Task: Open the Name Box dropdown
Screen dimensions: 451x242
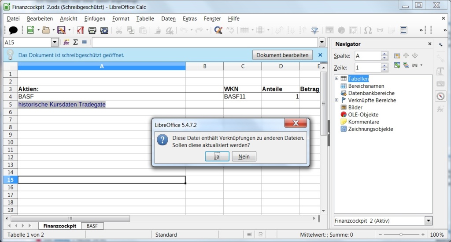Action: pyautogui.click(x=55, y=43)
